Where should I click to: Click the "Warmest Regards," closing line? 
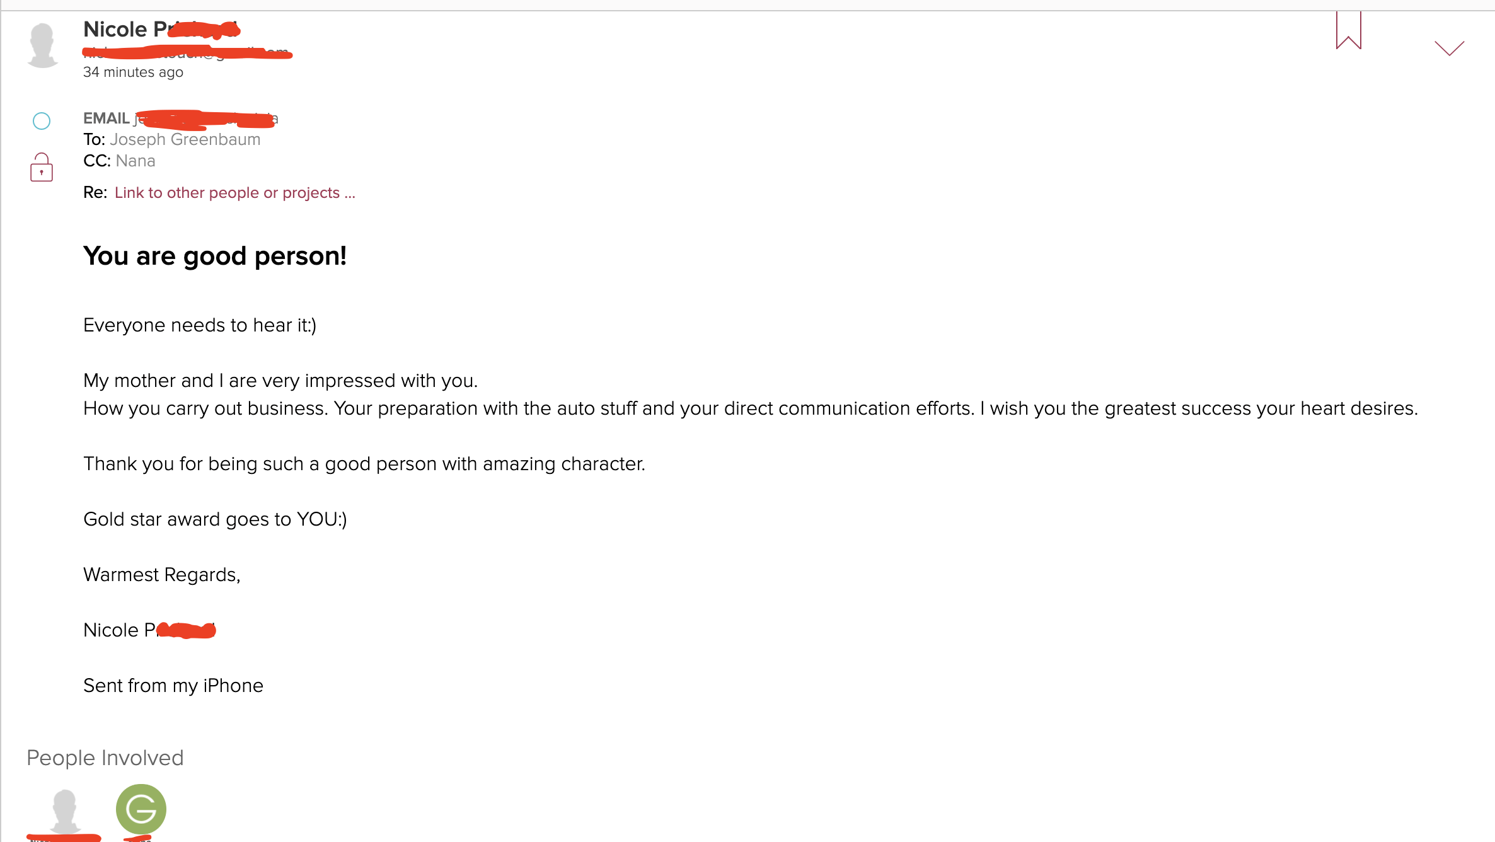162,575
